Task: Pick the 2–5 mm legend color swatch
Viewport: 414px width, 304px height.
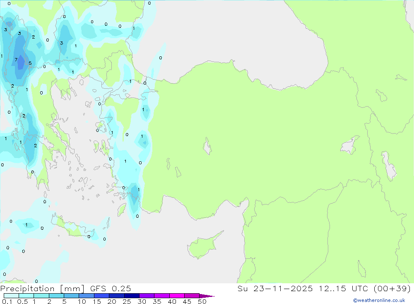Action: pyautogui.click(x=56, y=296)
